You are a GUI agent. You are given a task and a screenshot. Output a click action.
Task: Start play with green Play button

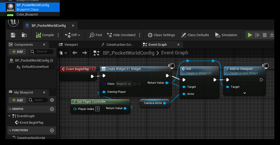(250, 35)
